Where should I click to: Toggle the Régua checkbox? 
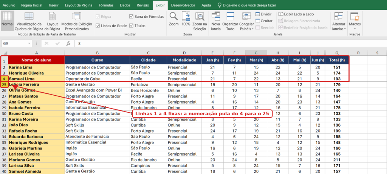[98, 17]
